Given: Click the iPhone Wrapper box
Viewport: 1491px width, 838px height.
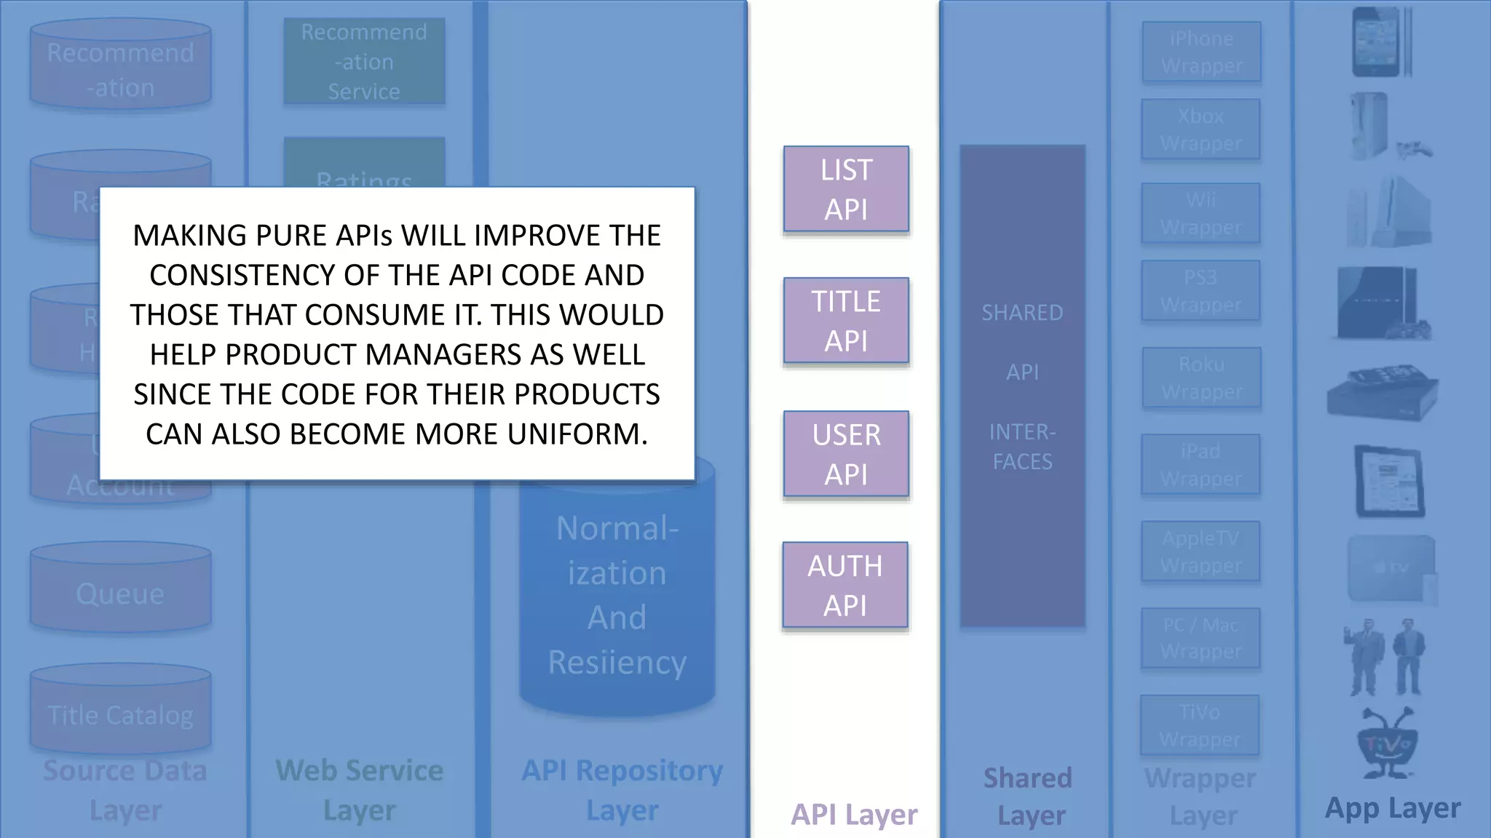Looking at the screenshot, I should (x=1201, y=52).
